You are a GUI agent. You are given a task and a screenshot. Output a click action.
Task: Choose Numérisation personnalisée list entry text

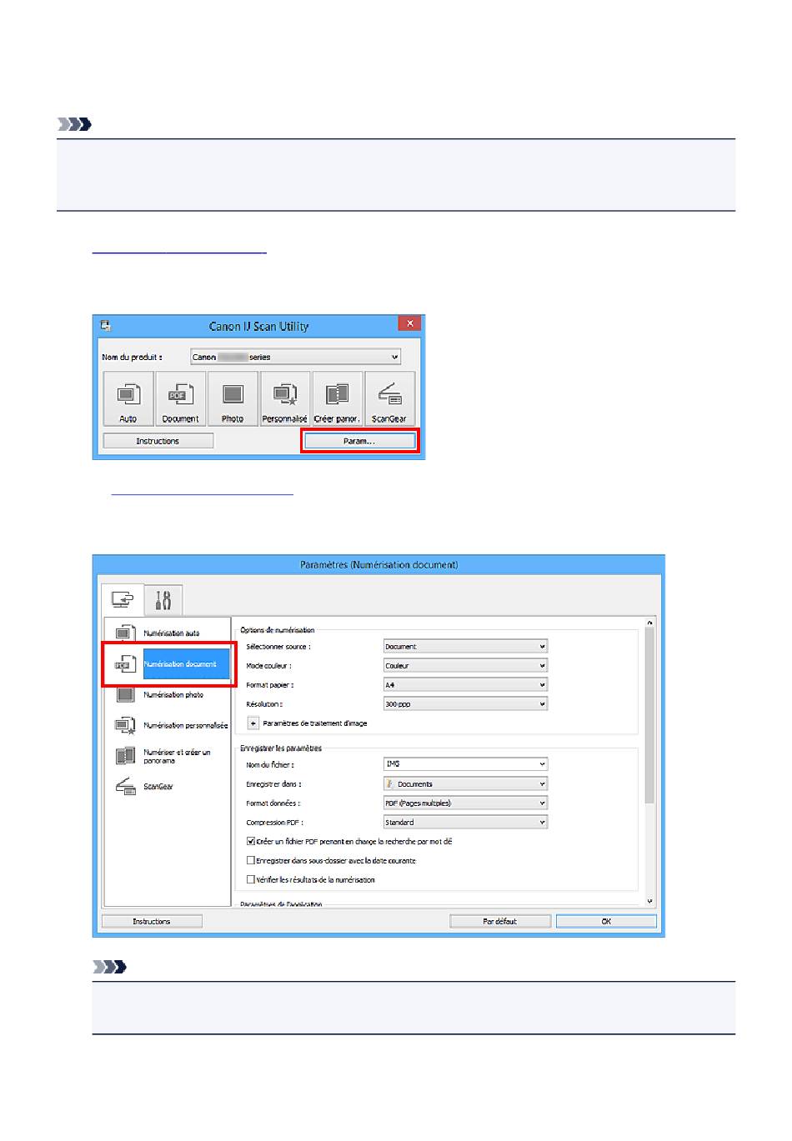(186, 725)
